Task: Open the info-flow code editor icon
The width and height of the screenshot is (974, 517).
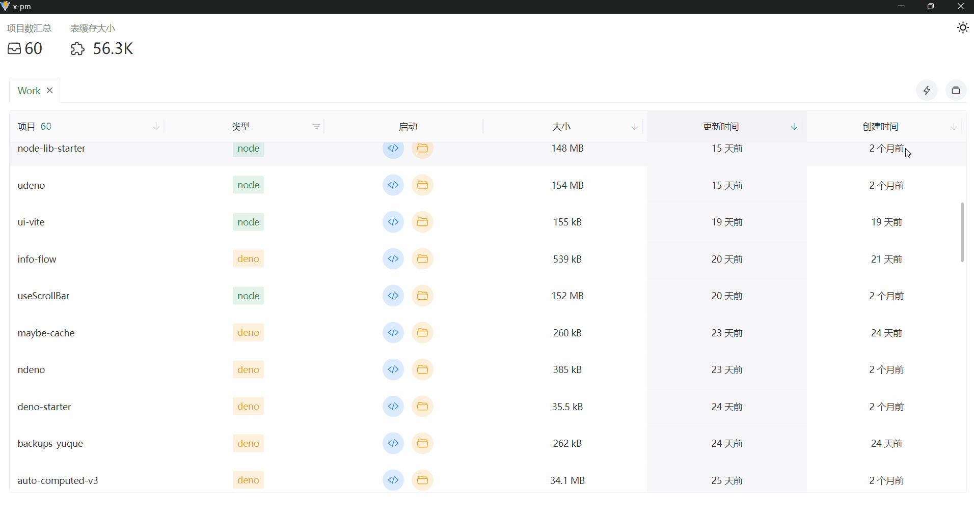Action: [393, 259]
